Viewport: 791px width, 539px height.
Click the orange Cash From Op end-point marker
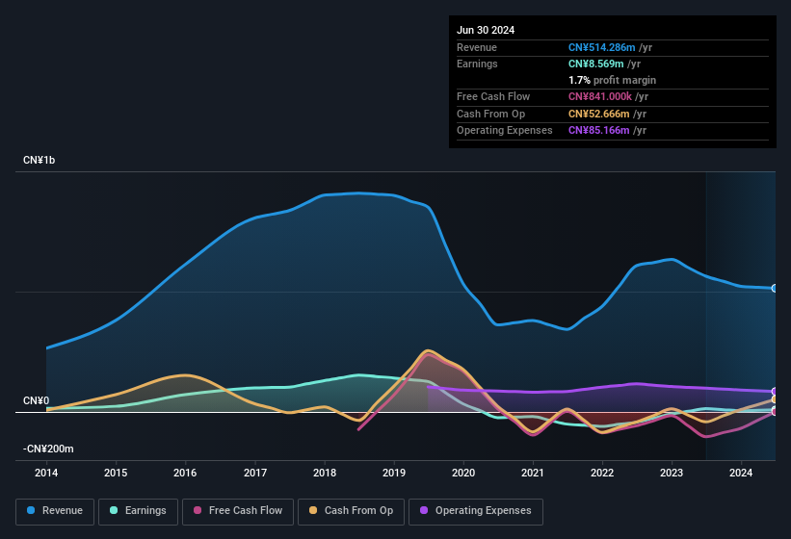pos(775,399)
